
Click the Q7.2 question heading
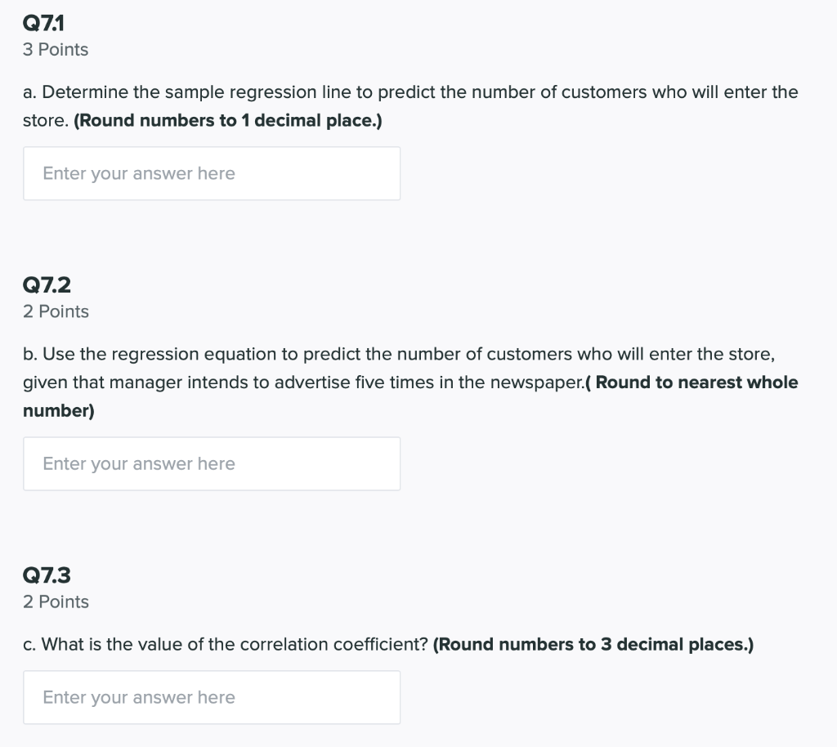(x=47, y=285)
